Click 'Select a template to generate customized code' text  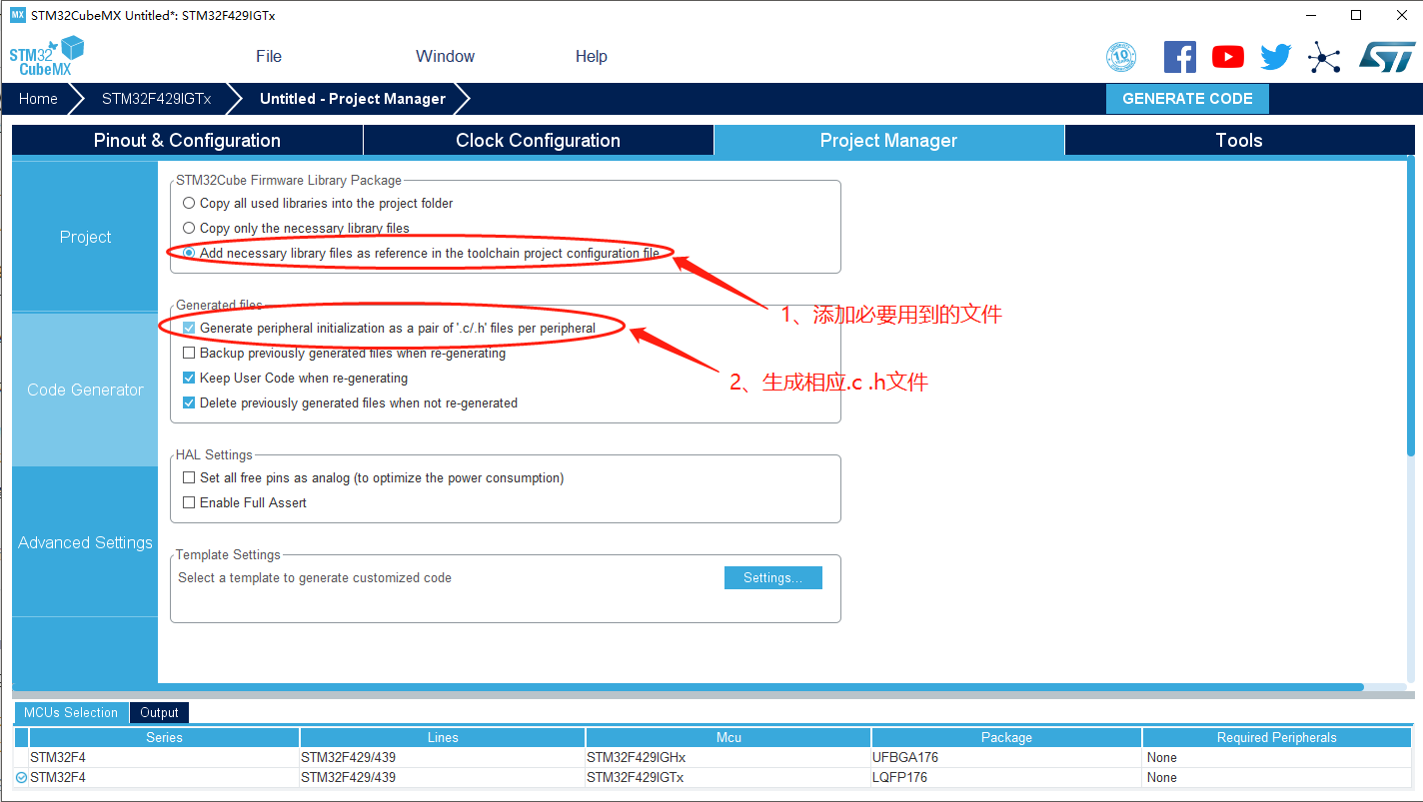click(315, 577)
